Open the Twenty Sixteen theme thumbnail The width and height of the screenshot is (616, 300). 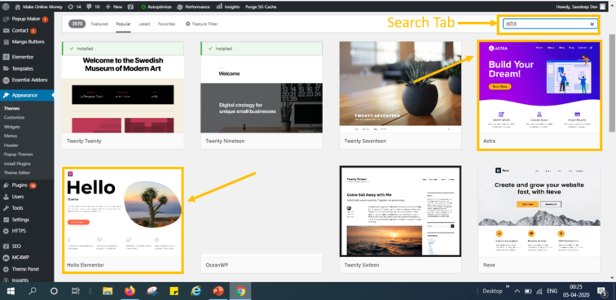pyautogui.click(x=400, y=211)
